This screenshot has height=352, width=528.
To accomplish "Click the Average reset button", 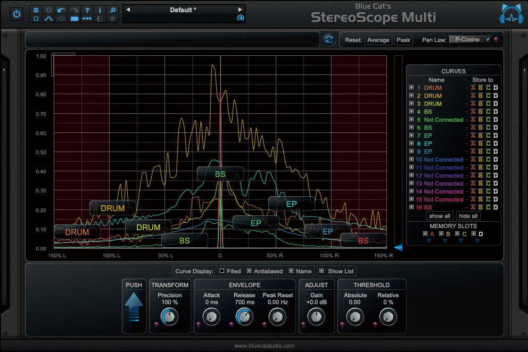I will click(x=378, y=40).
